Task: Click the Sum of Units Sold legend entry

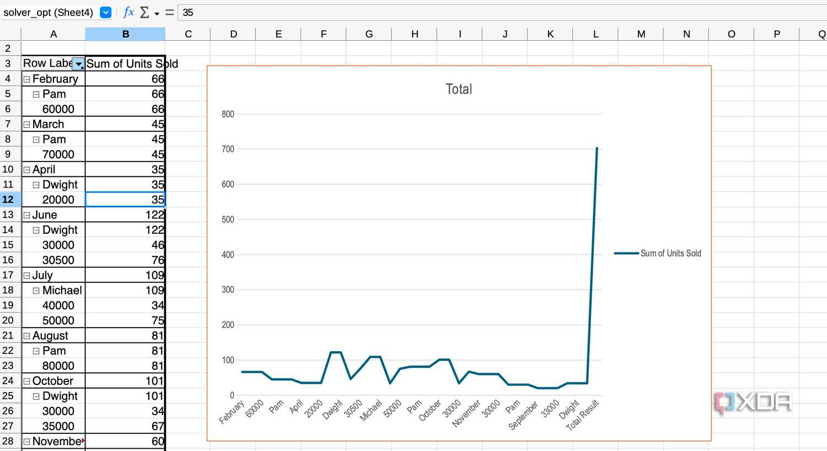Action: click(x=658, y=254)
